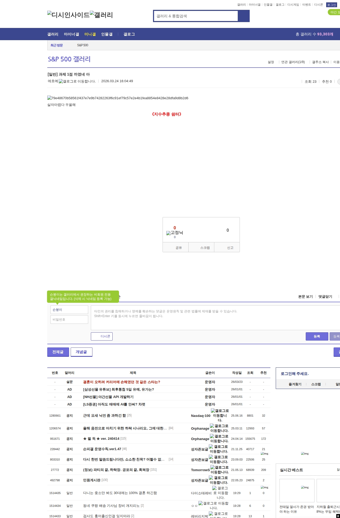
Task: Click the 로그인 button at the top
Action: 331,5
